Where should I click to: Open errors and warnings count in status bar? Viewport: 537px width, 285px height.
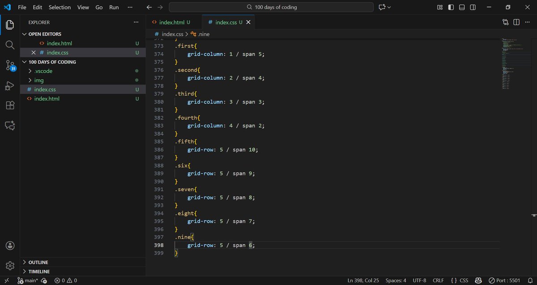click(65, 281)
